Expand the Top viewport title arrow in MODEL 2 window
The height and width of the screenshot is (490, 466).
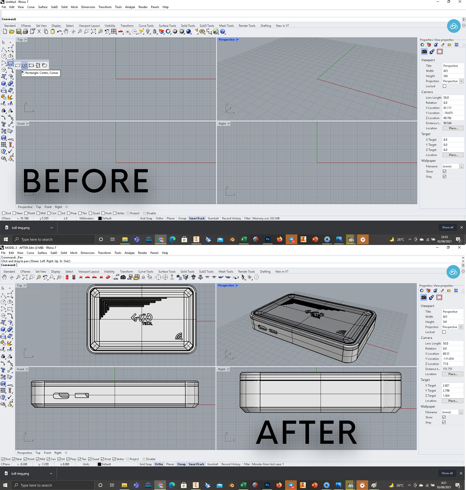pyautogui.click(x=25, y=285)
